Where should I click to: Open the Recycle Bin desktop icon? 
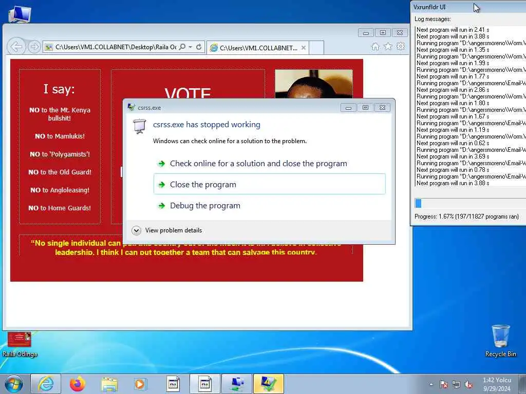click(500, 341)
